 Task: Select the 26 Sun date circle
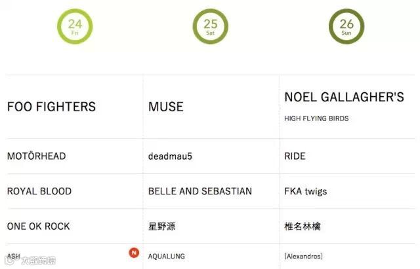pos(346,26)
